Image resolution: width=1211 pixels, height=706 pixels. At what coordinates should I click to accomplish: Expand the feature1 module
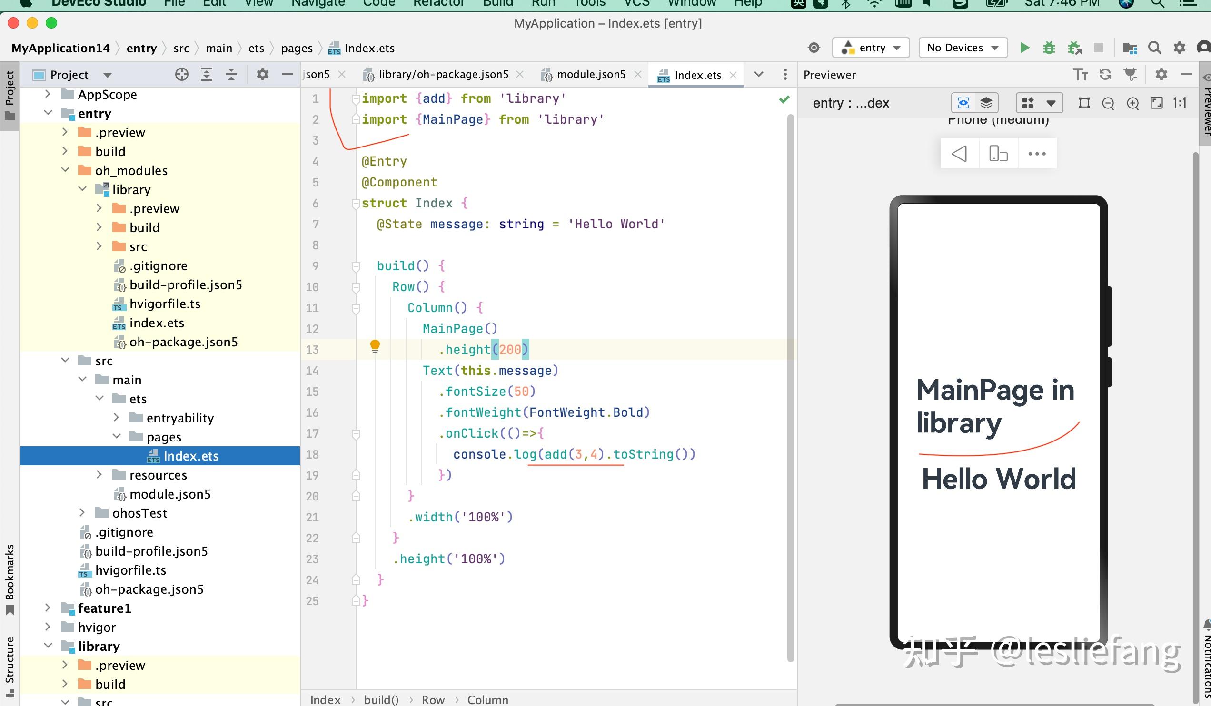point(48,608)
